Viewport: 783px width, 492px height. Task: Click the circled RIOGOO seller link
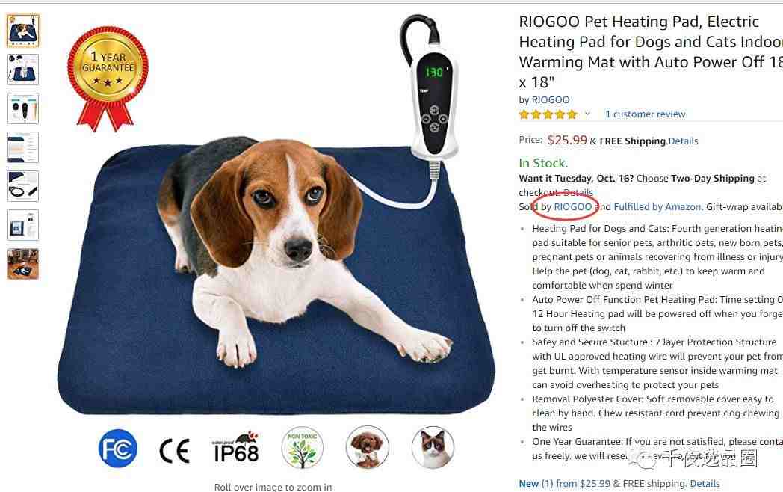[x=573, y=207]
